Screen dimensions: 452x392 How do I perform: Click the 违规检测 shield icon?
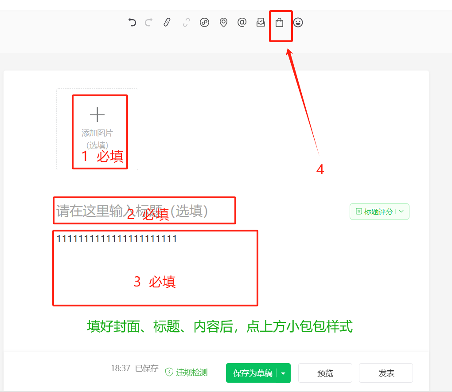[x=169, y=373]
